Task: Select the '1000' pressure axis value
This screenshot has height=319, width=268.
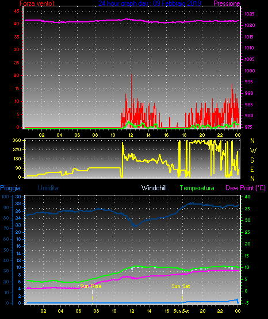Action: (x=250, y=71)
